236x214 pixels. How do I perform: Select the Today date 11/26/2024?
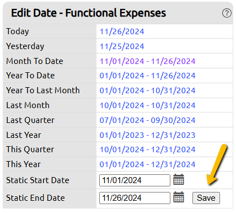[122, 31]
